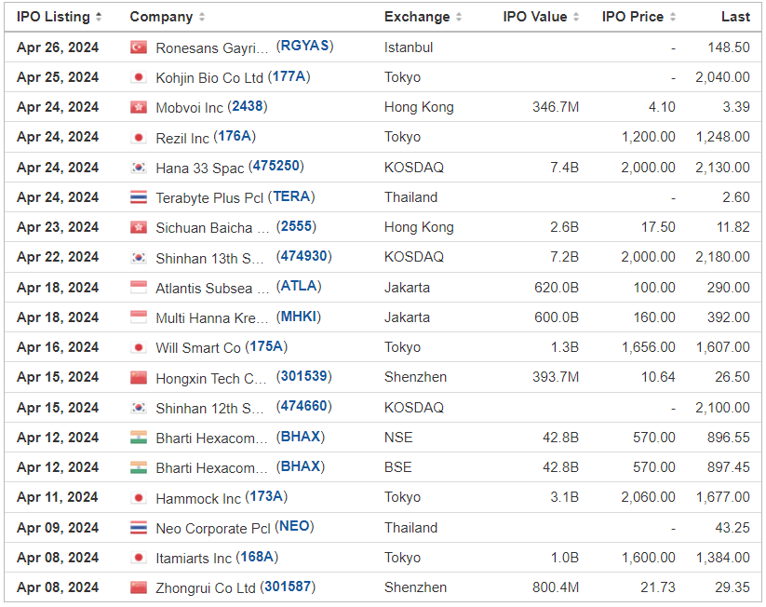The width and height of the screenshot is (766, 607).
Task: Open 474660 ticker link
Action: click(x=303, y=407)
